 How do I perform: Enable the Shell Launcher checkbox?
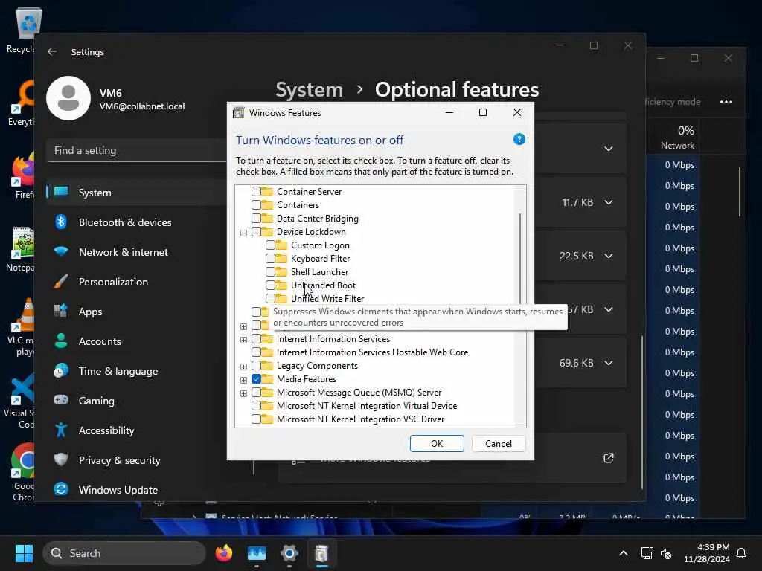(x=270, y=272)
